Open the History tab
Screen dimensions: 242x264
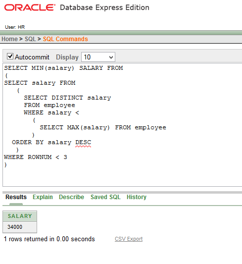(x=137, y=197)
